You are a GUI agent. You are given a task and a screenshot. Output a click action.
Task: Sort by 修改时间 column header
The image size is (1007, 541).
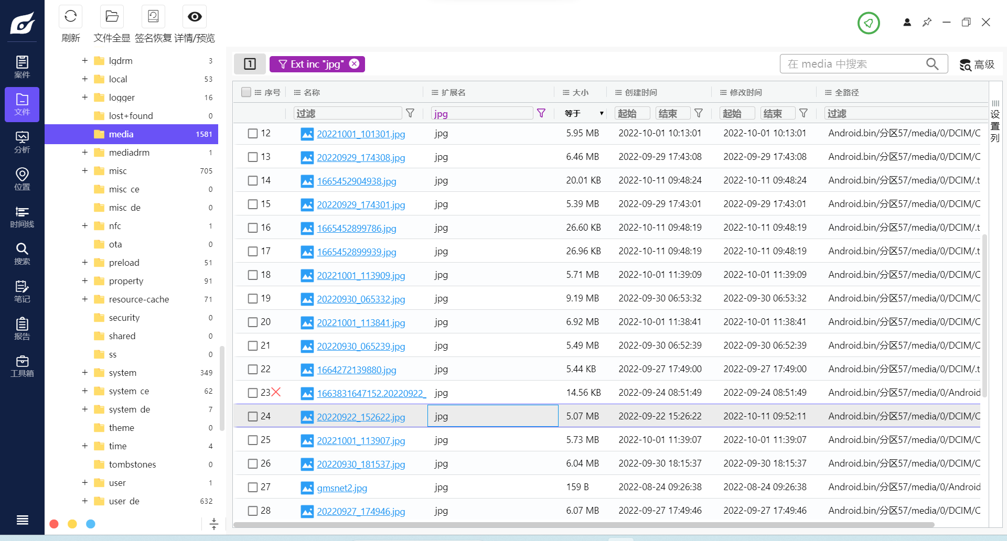coord(746,93)
